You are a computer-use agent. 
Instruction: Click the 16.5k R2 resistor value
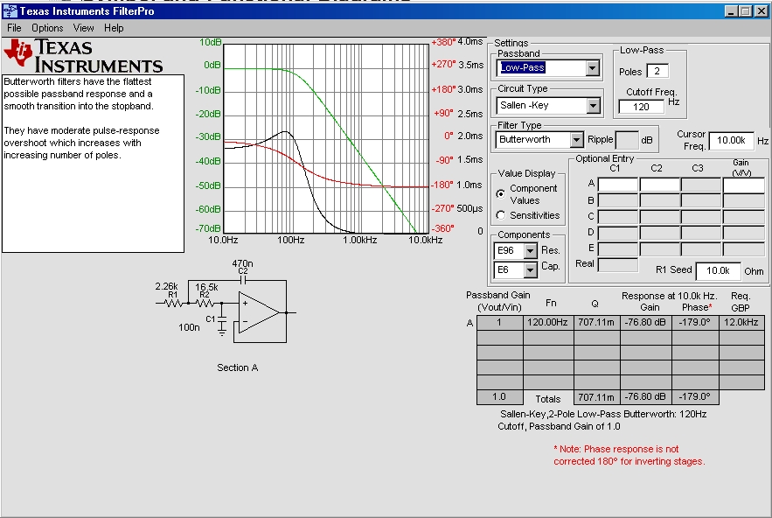tap(206, 287)
